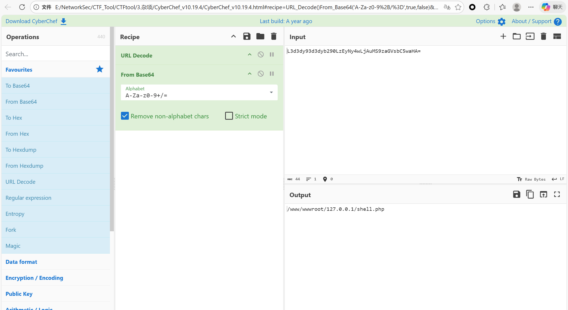Set breakpoint on From Base64
Viewport: 568px width, 310px height.
pyautogui.click(x=272, y=74)
